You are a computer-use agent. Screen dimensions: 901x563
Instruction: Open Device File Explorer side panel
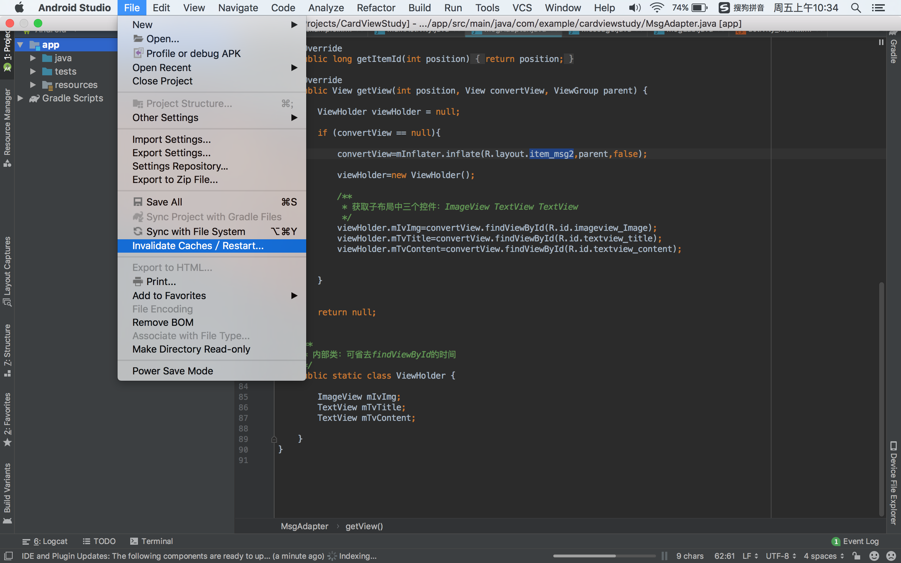[893, 483]
